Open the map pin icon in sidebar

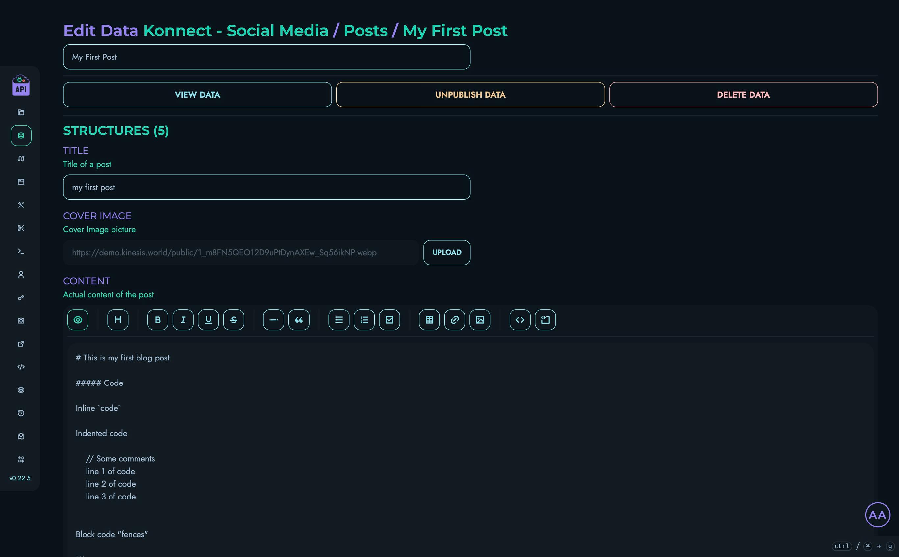click(x=21, y=436)
